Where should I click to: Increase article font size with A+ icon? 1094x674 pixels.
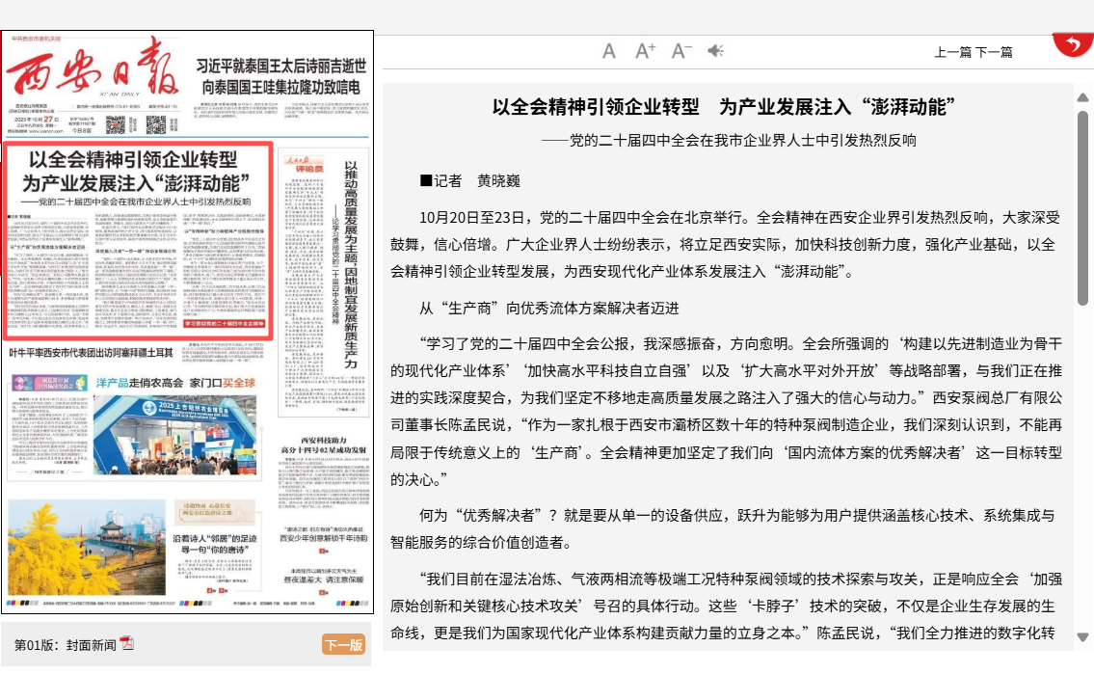(x=646, y=51)
